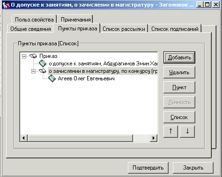Move the item down with the down arrow button
222x177 pixels.
click(x=187, y=132)
